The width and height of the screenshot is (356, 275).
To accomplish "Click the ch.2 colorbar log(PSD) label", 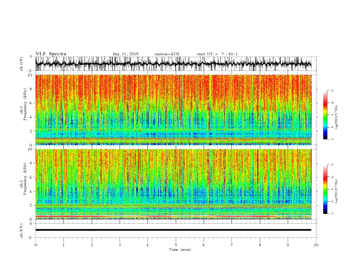I will pos(337,191).
